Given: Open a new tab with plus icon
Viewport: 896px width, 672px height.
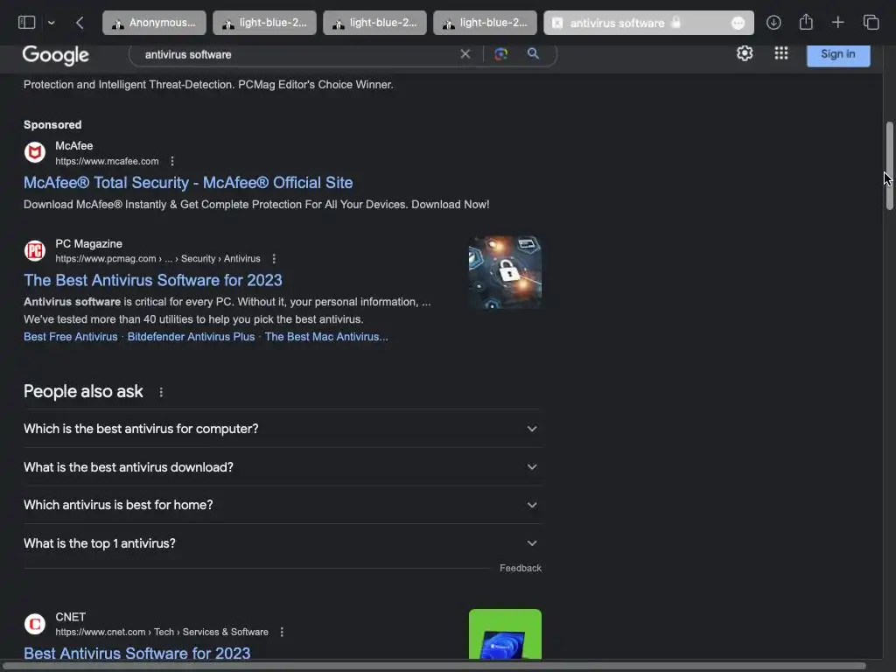Looking at the screenshot, I should tap(837, 22).
